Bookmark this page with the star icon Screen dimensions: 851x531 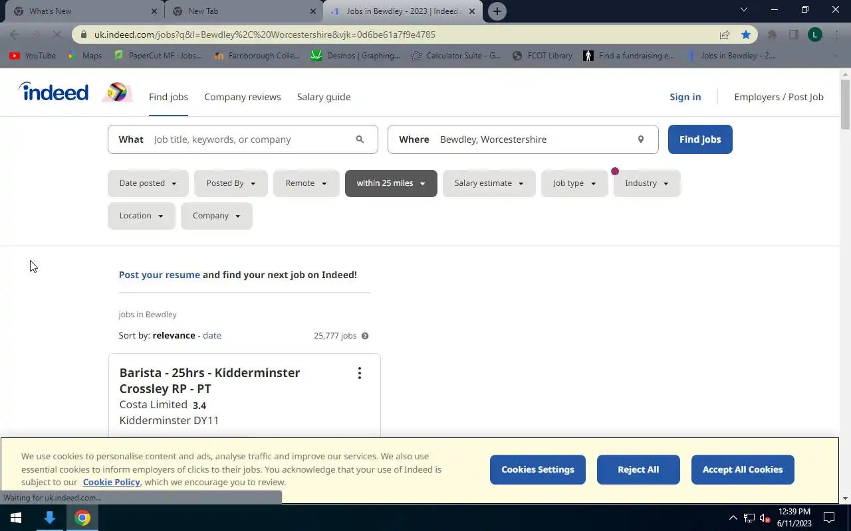pyautogui.click(x=746, y=35)
